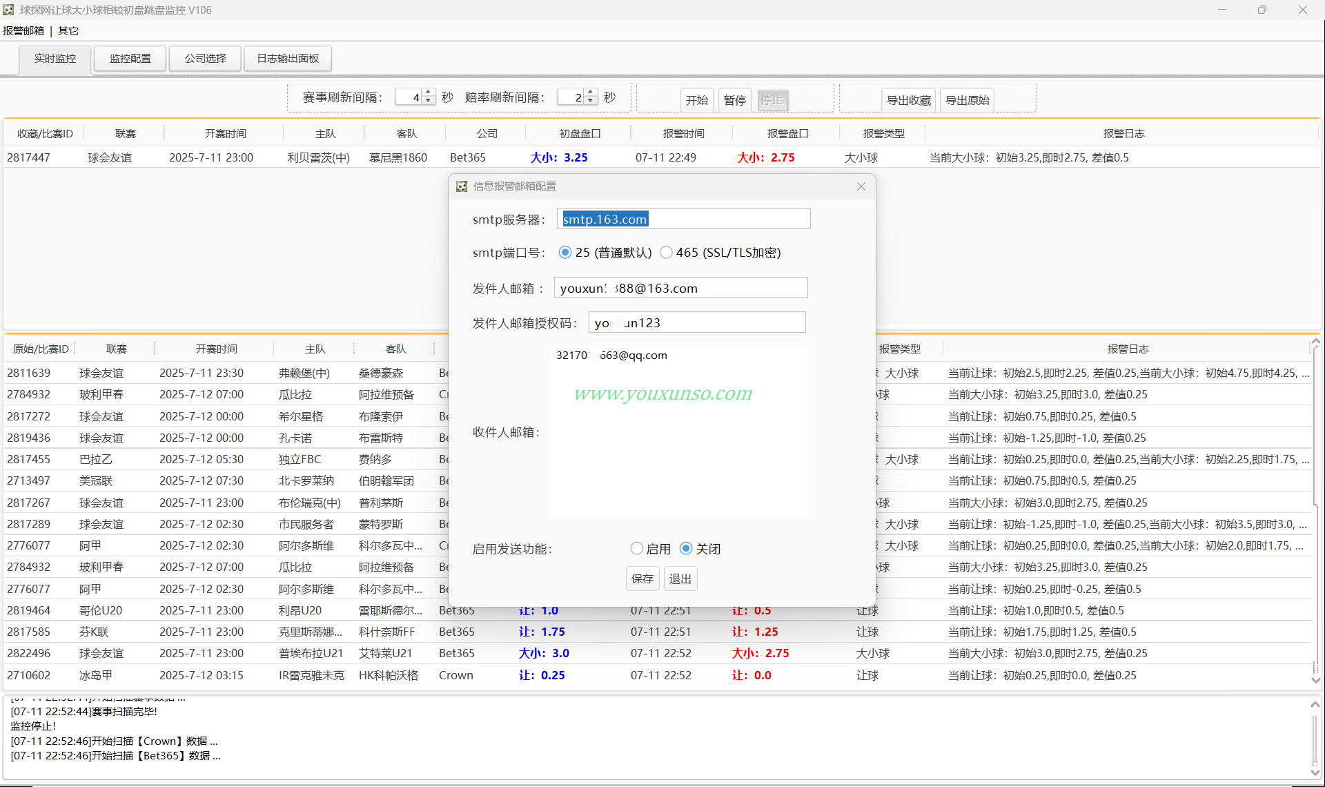Click the recipient email list text area
This screenshot has width=1325, height=787.
point(679,431)
